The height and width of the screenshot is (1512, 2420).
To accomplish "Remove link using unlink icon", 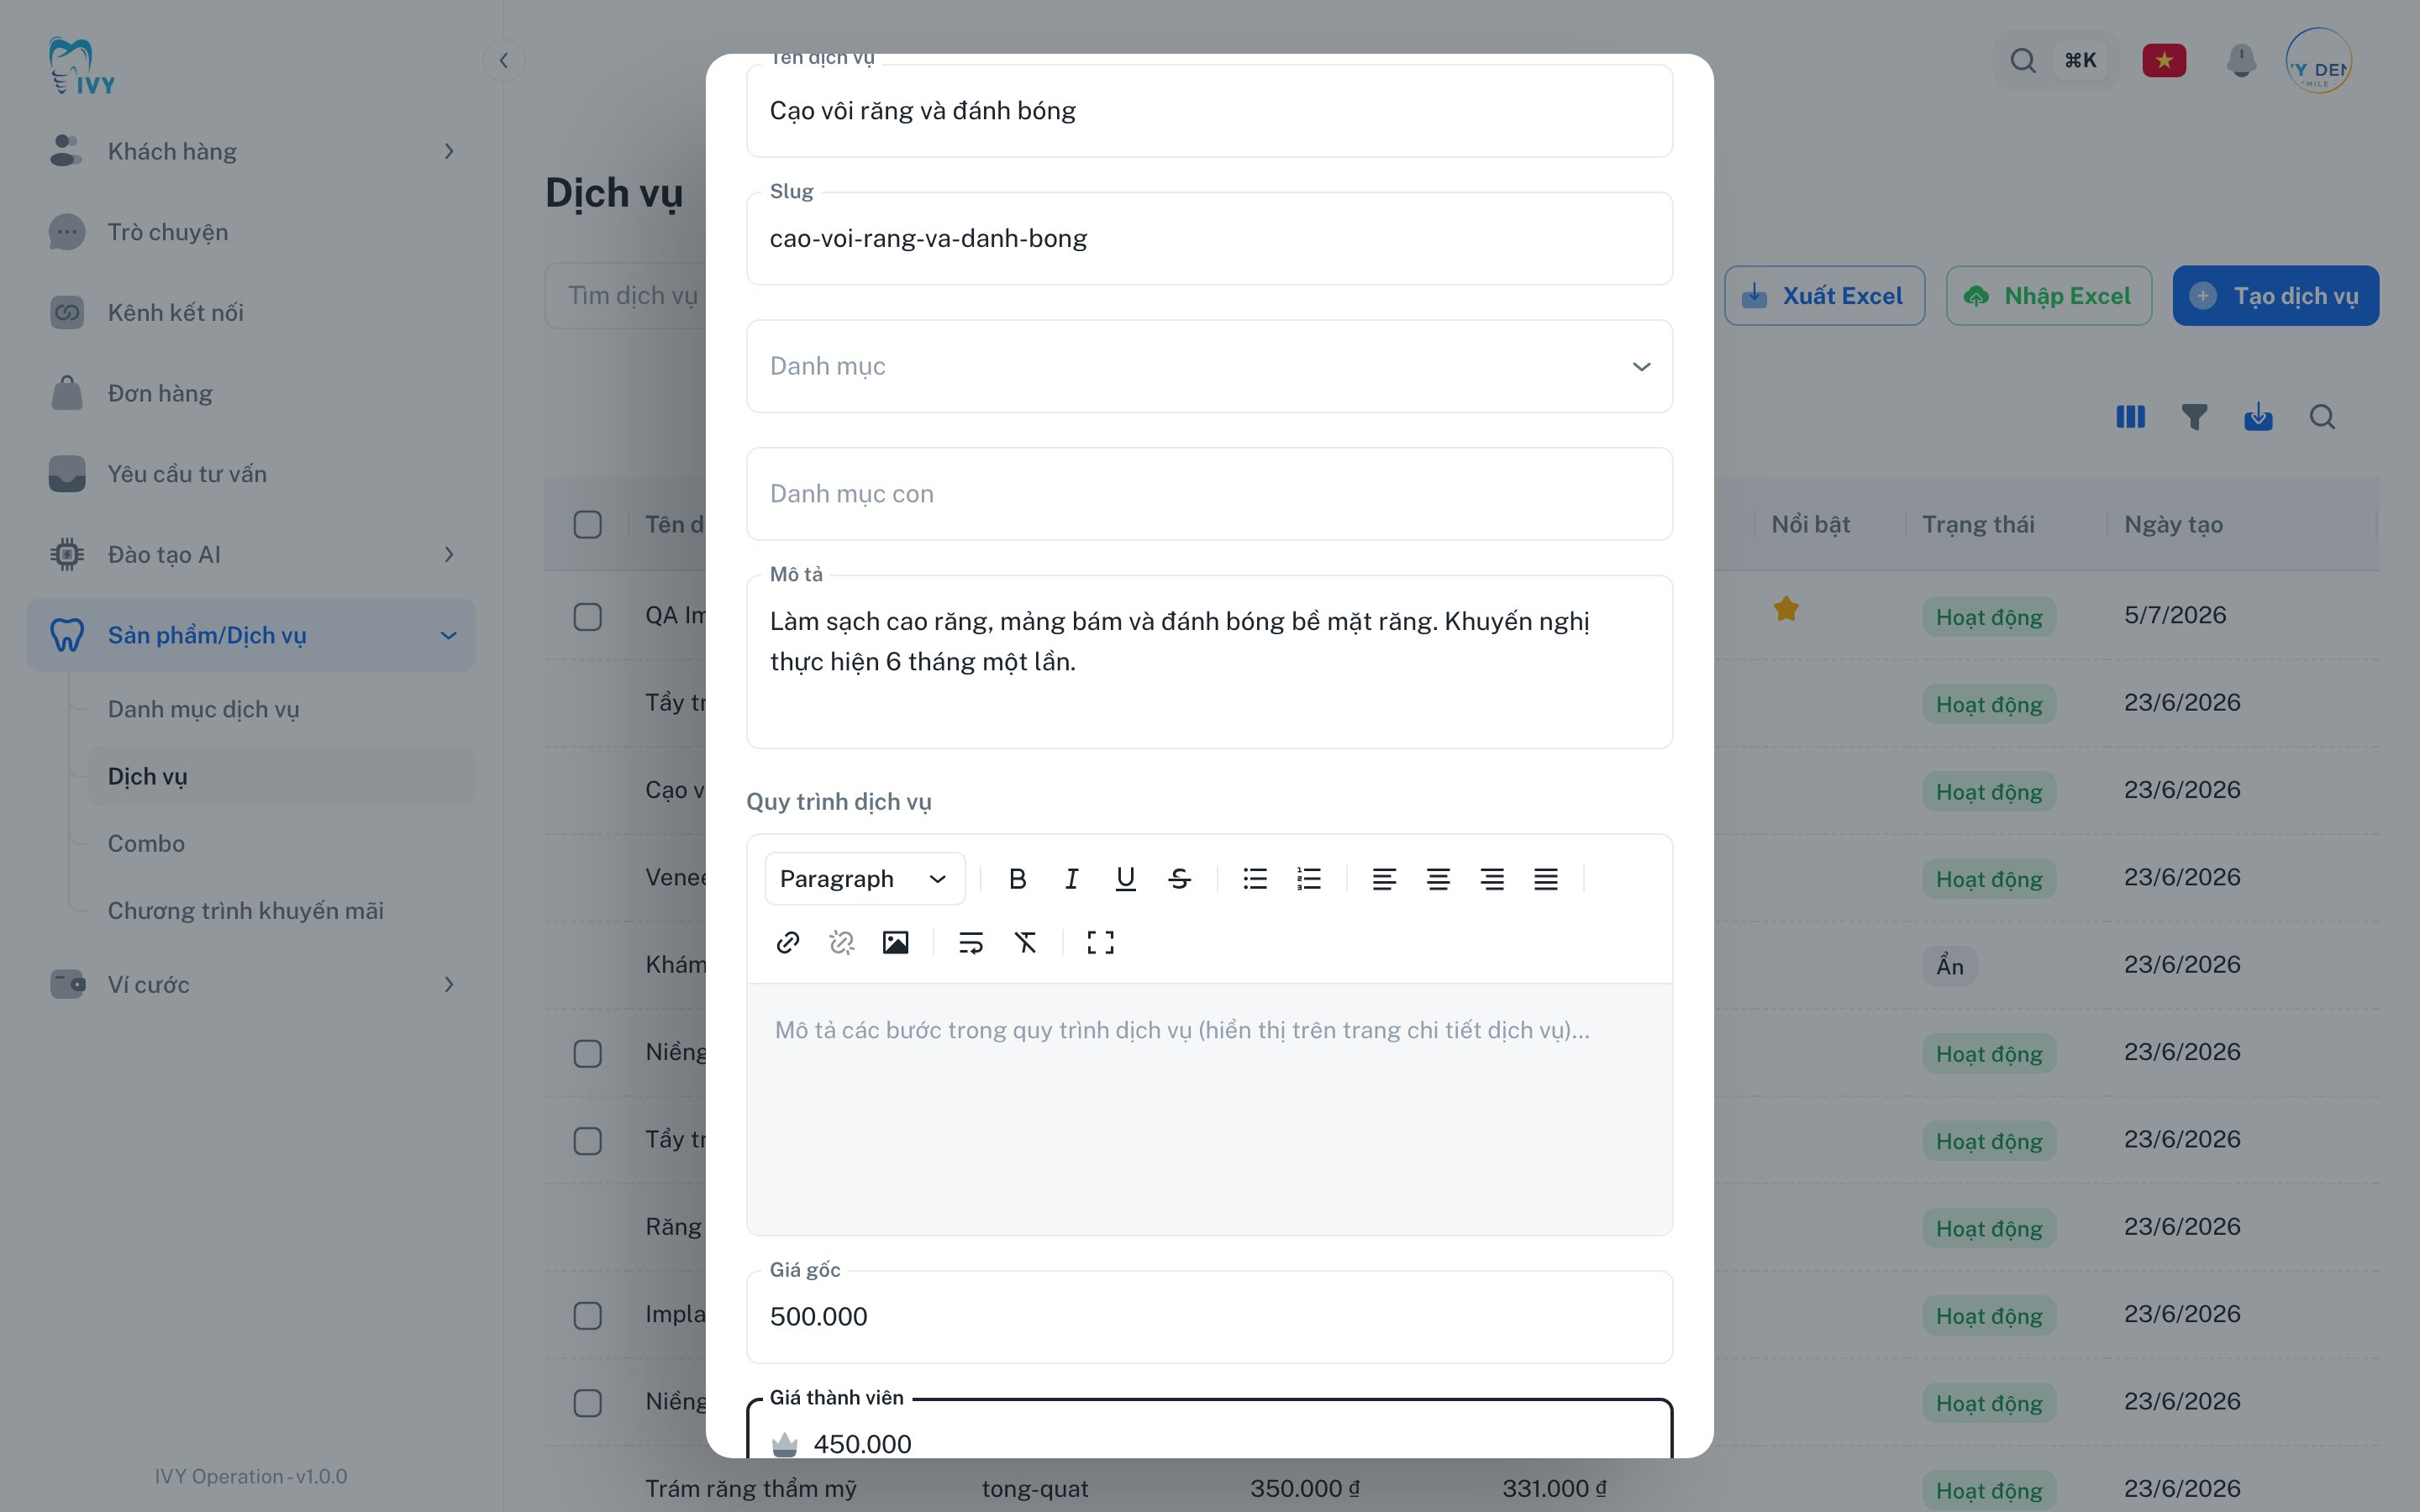I will point(842,942).
